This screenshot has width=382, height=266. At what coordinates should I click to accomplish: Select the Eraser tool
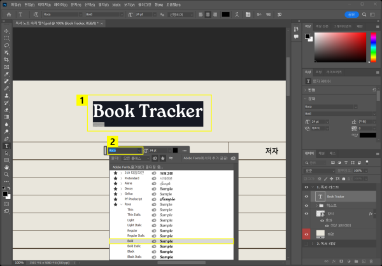(x=6, y=110)
